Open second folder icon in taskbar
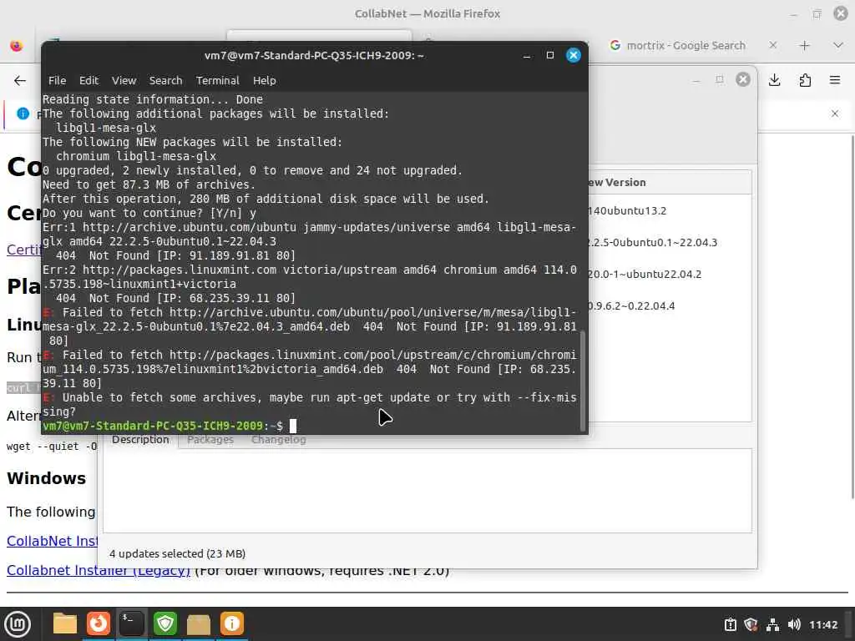Viewport: 855px width, 641px height. click(199, 623)
